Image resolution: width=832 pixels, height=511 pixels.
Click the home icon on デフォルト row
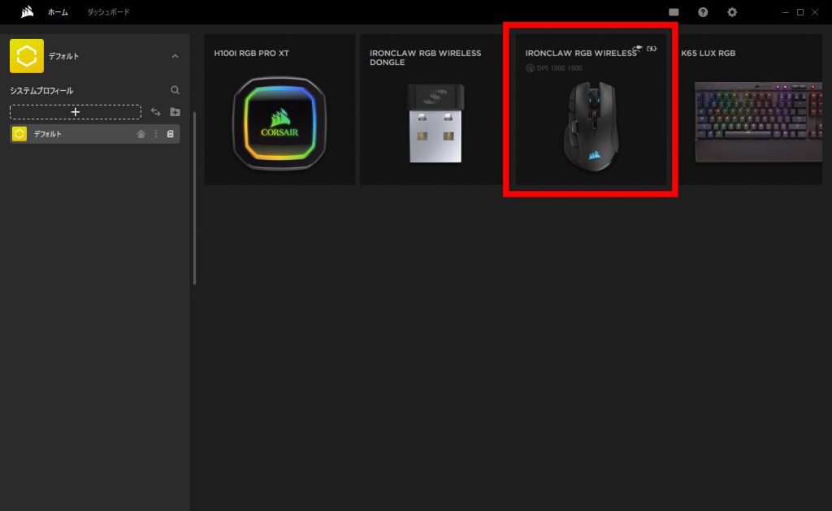[141, 134]
